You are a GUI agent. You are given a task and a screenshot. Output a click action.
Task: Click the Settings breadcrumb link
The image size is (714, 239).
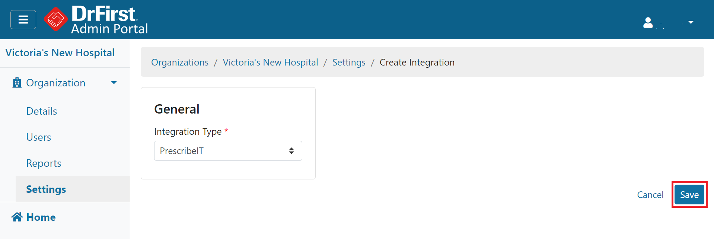349,62
